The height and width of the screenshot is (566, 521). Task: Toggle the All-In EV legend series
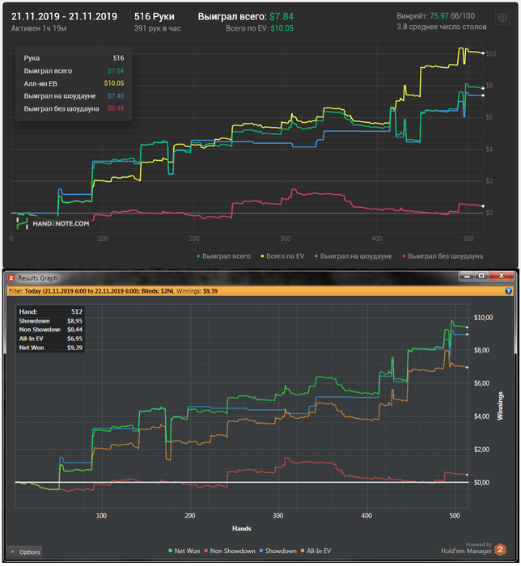316,551
